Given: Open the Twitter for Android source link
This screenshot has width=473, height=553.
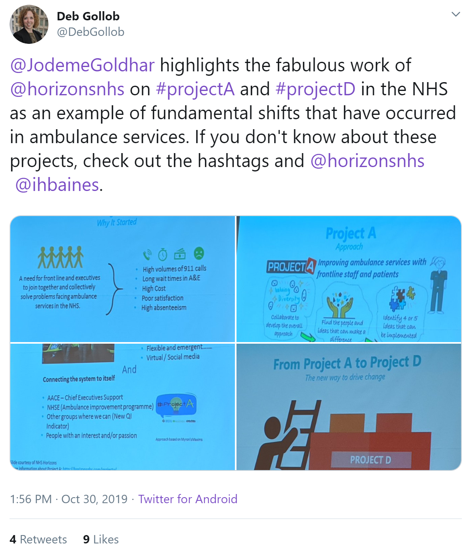Looking at the screenshot, I should pos(188,499).
